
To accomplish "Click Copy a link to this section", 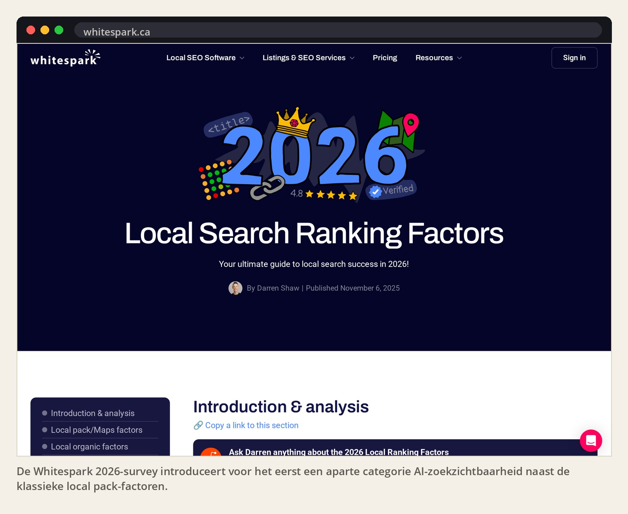I will [x=252, y=425].
